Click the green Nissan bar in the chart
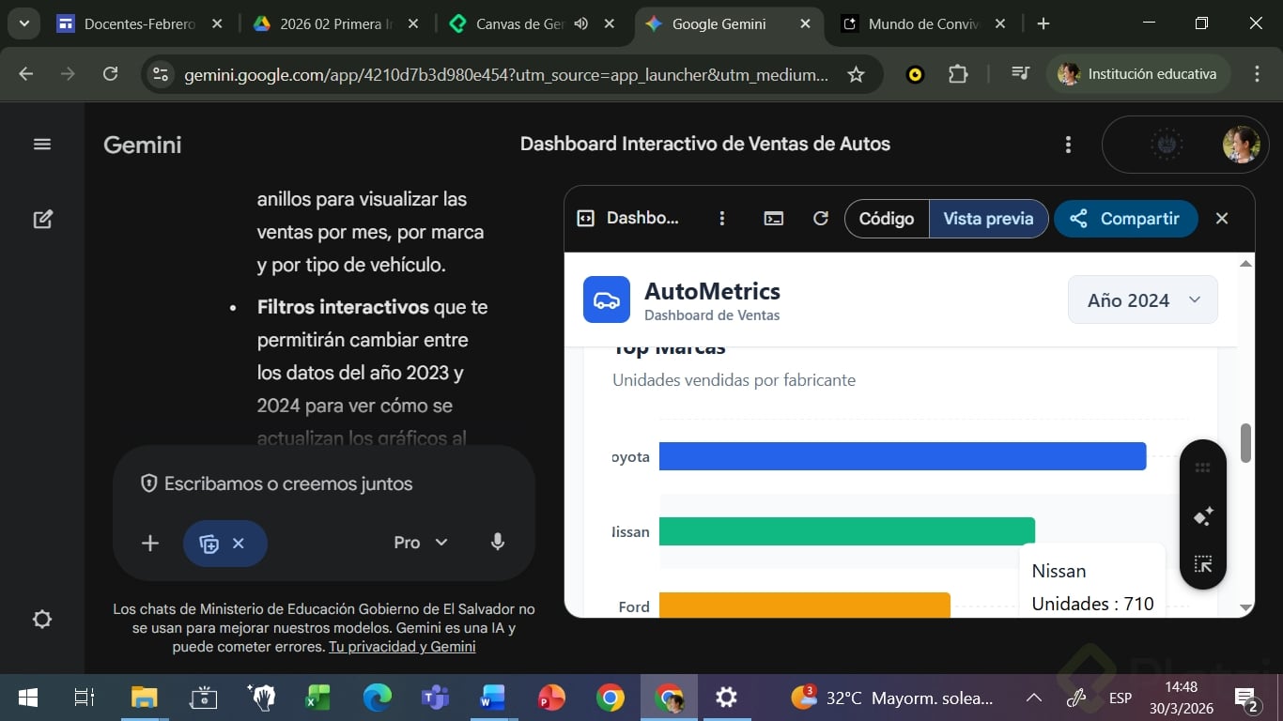 [847, 531]
